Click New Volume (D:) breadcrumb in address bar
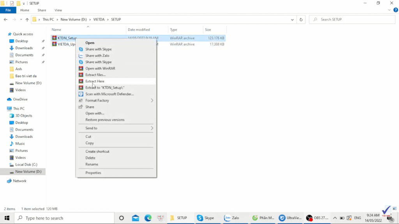This screenshot has width=399, height=224. (x=74, y=19)
